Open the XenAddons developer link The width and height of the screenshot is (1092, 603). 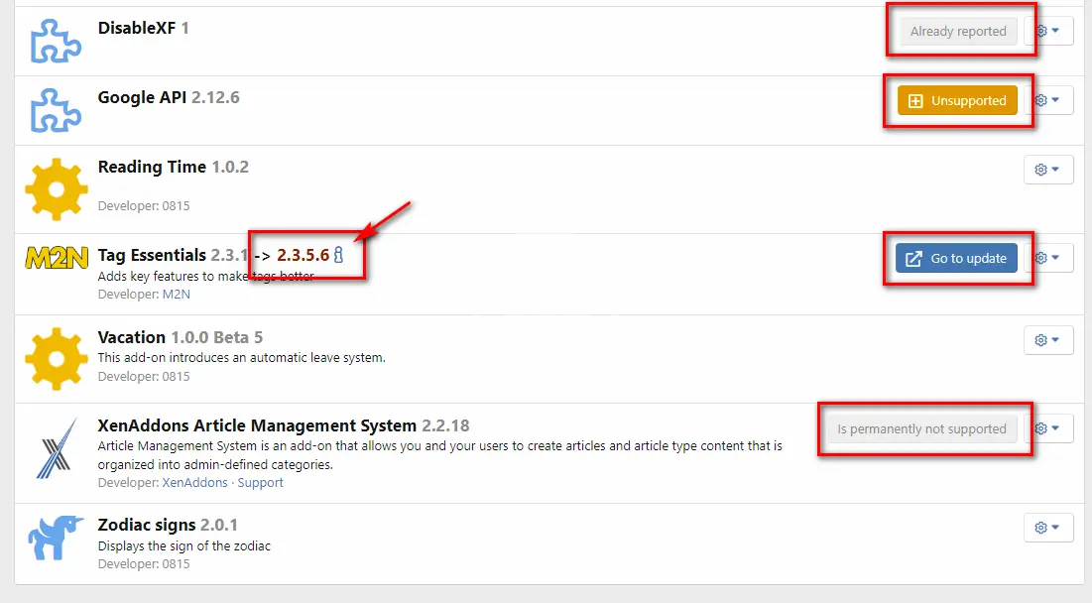(194, 483)
